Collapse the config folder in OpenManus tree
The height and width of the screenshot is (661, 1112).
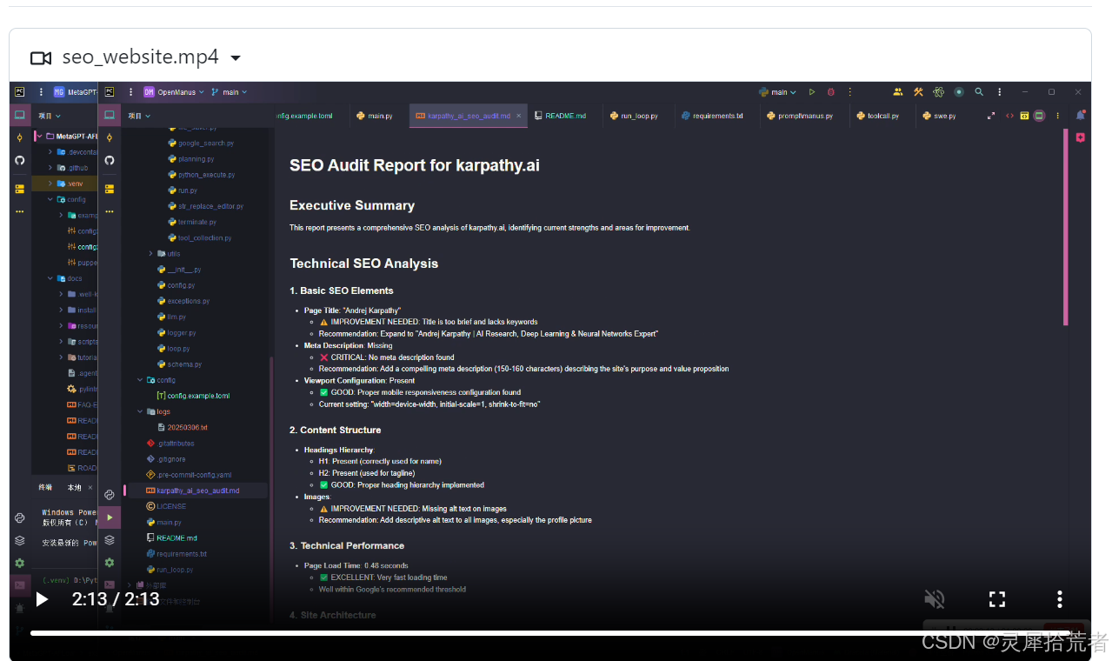(x=141, y=380)
